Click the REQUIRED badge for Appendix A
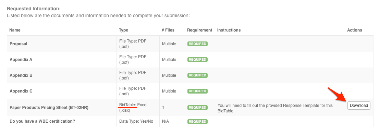 click(197, 60)
